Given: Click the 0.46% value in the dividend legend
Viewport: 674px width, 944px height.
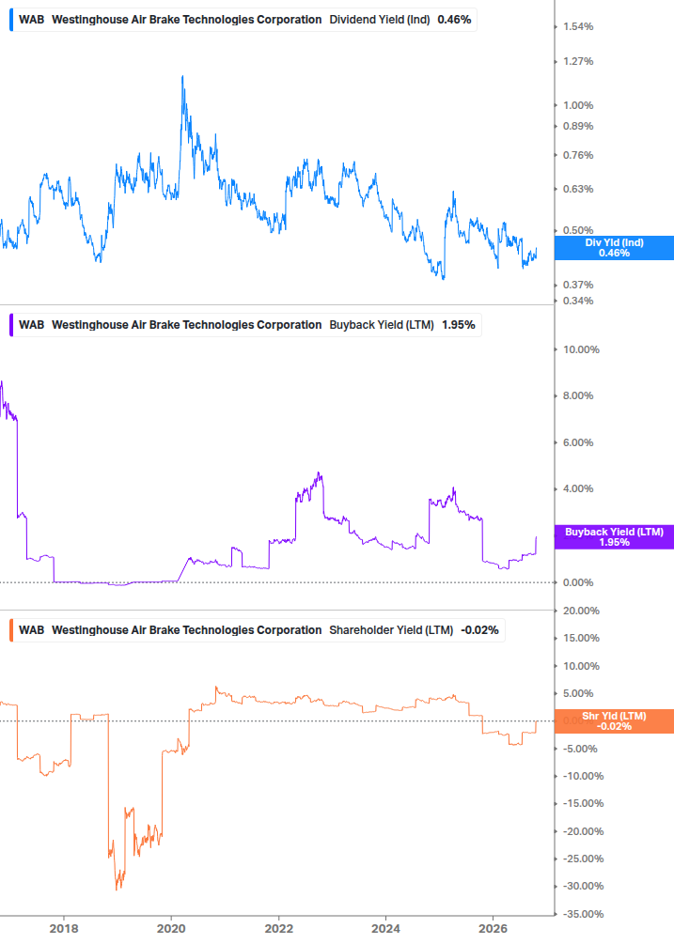Looking at the screenshot, I should point(454,20).
